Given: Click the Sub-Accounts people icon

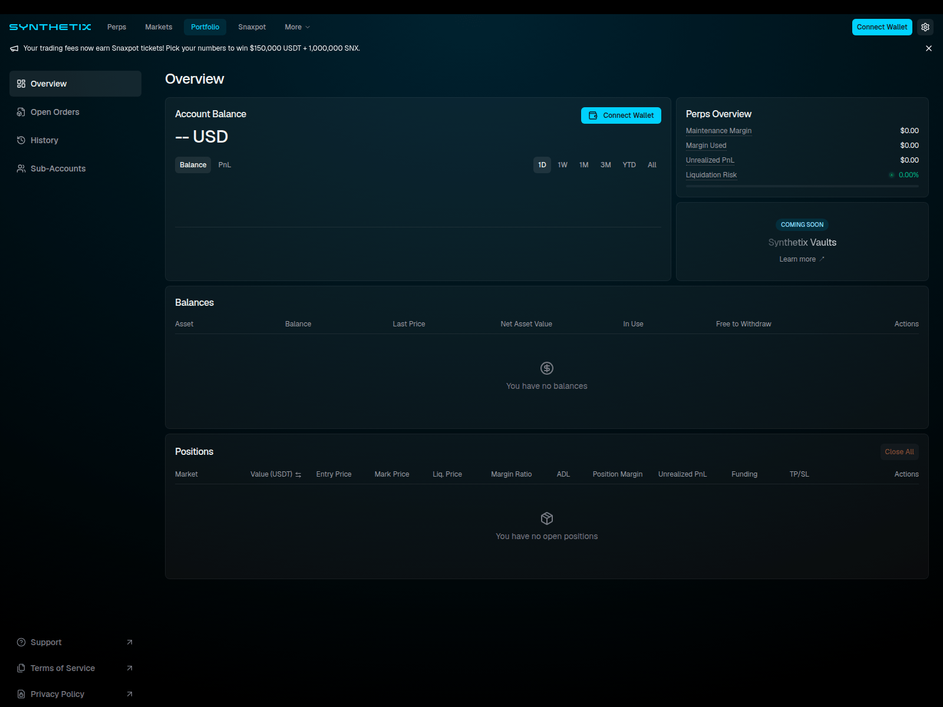Looking at the screenshot, I should point(21,169).
